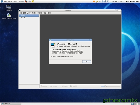The width and height of the screenshot is (140, 105).
Task: Start Slideshow from the toolbar
Action: coord(64,86)
